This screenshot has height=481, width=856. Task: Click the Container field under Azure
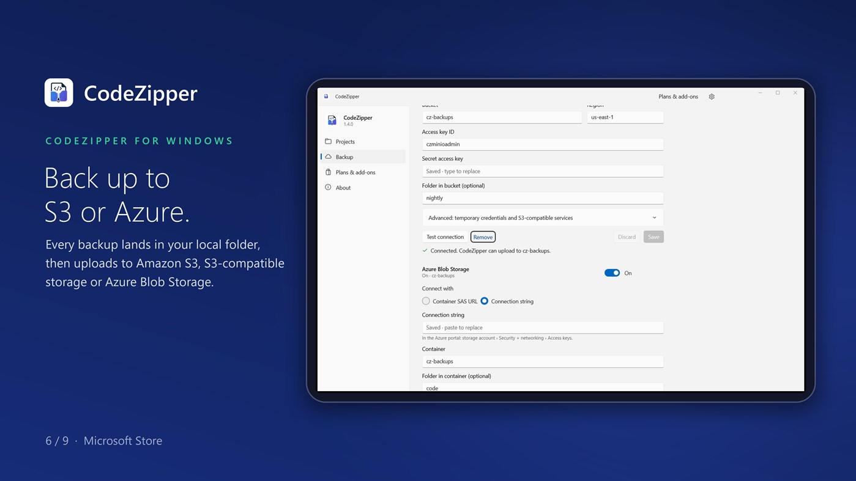[x=543, y=361]
